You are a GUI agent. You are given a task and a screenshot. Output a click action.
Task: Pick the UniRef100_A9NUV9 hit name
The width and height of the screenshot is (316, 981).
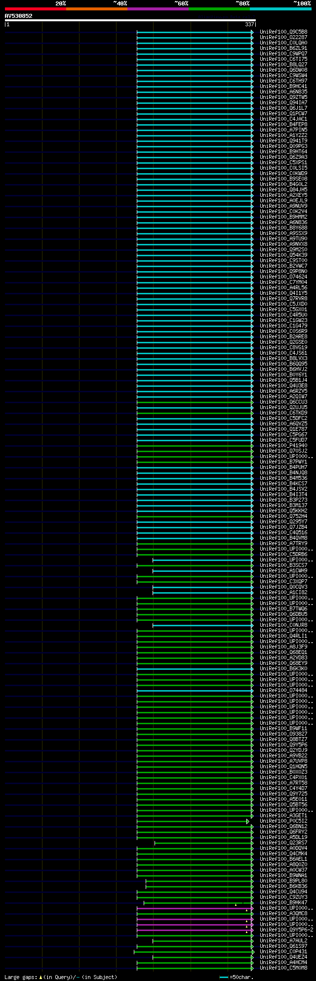283,206
